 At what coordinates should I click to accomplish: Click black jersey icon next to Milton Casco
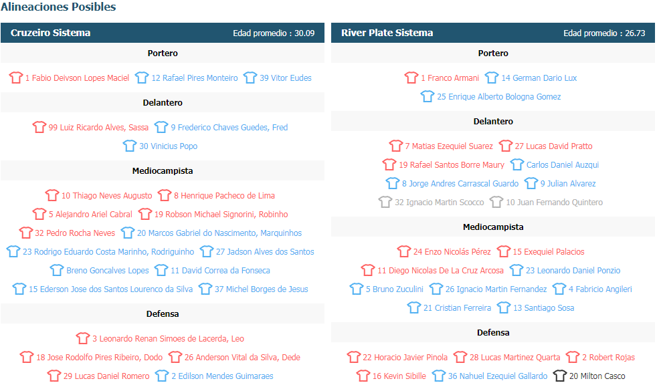point(560,376)
